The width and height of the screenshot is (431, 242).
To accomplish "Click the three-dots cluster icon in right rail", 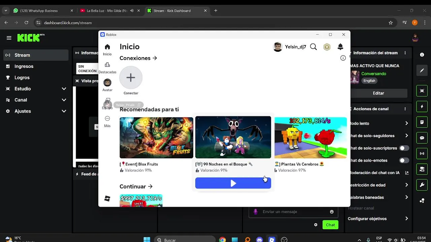I will (422, 201).
